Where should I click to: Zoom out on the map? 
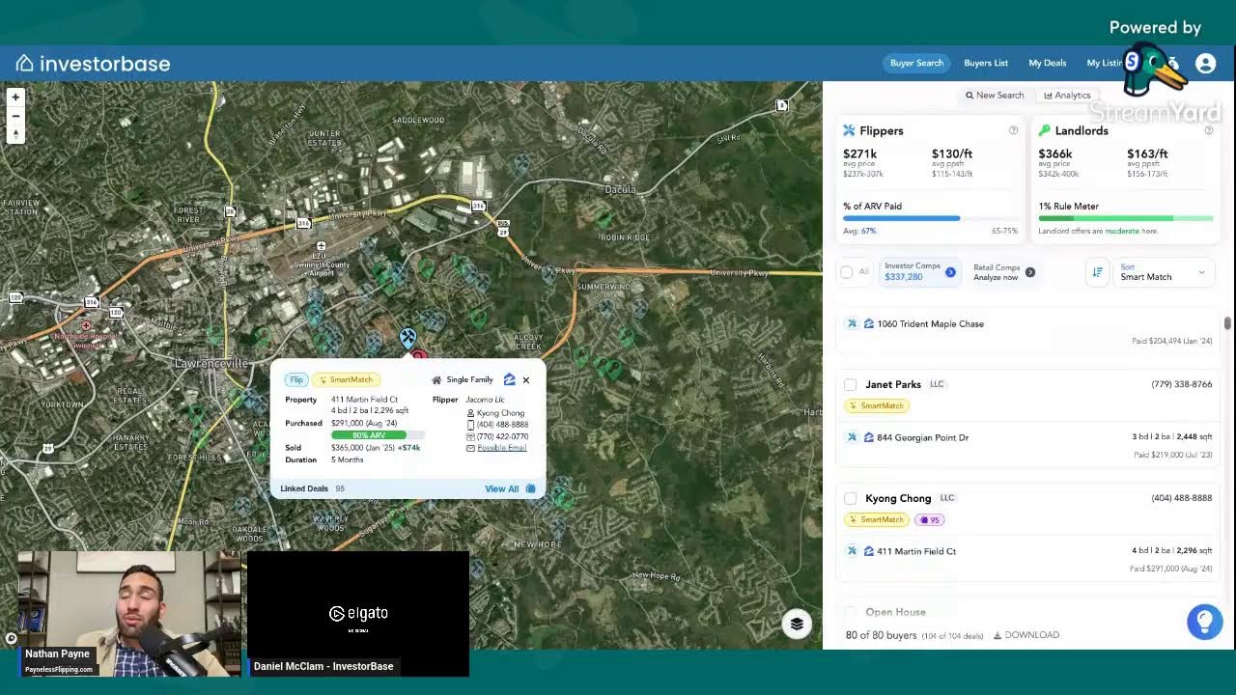pyautogui.click(x=15, y=116)
